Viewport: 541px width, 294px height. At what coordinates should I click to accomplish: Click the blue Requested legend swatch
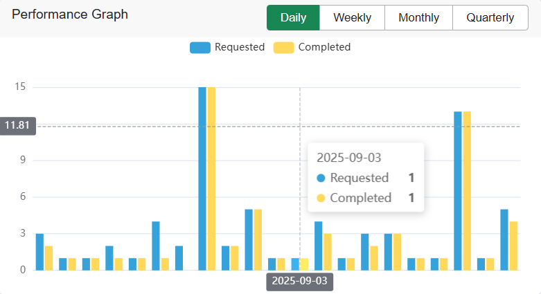(200, 48)
